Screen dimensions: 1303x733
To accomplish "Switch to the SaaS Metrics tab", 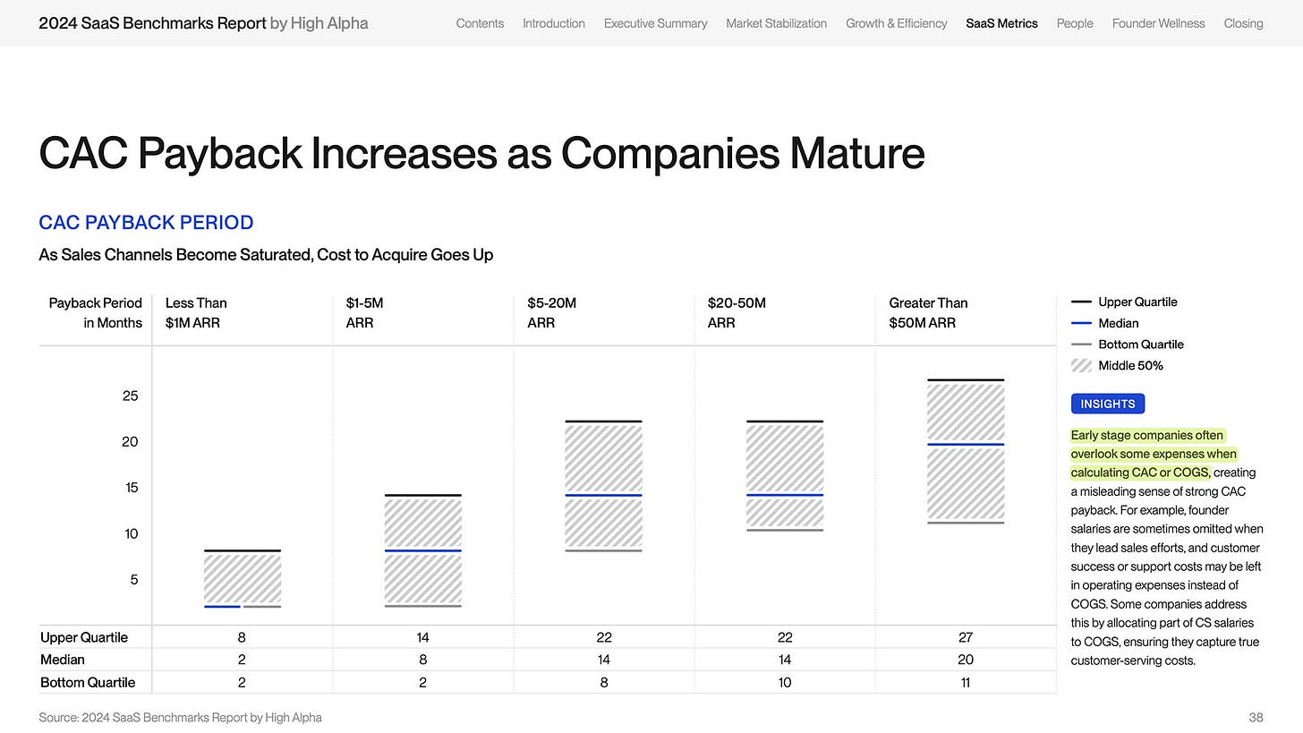I will click(x=1001, y=23).
